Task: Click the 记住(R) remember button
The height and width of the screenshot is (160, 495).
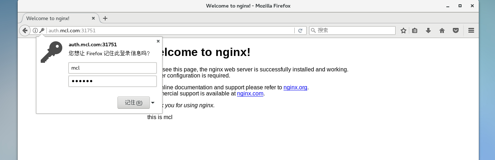Action: coord(134,103)
